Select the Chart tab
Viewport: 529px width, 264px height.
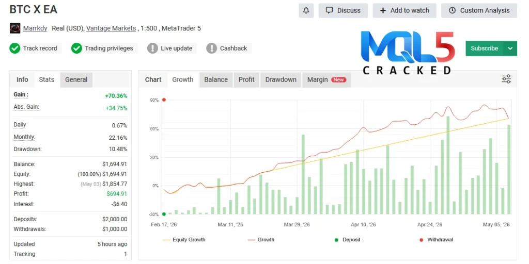pos(153,80)
